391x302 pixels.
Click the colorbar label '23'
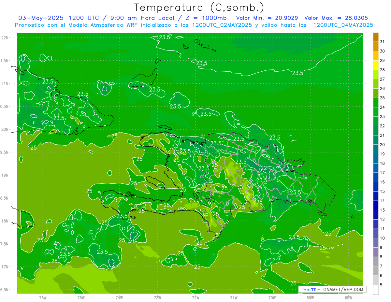[382, 117]
